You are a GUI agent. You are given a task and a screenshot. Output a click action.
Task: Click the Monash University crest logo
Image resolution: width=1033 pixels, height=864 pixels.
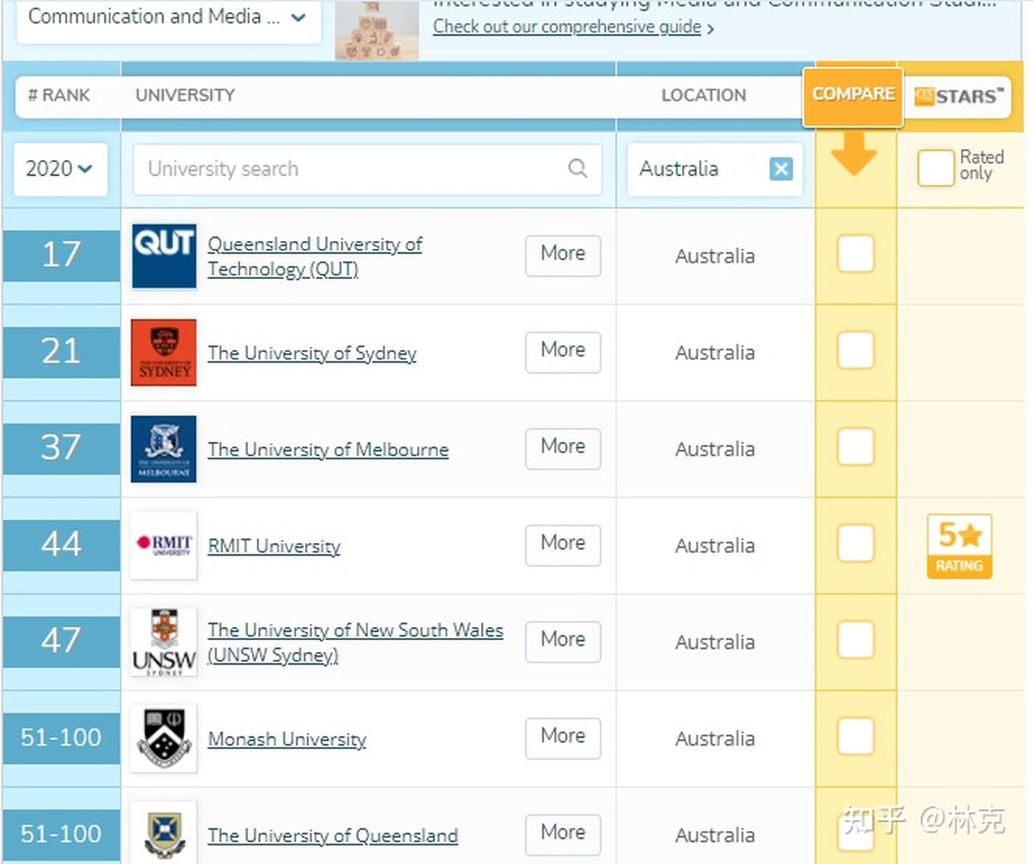[x=164, y=738]
